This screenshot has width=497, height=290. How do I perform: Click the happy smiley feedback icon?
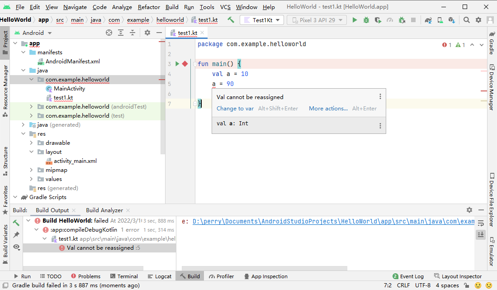point(478,285)
